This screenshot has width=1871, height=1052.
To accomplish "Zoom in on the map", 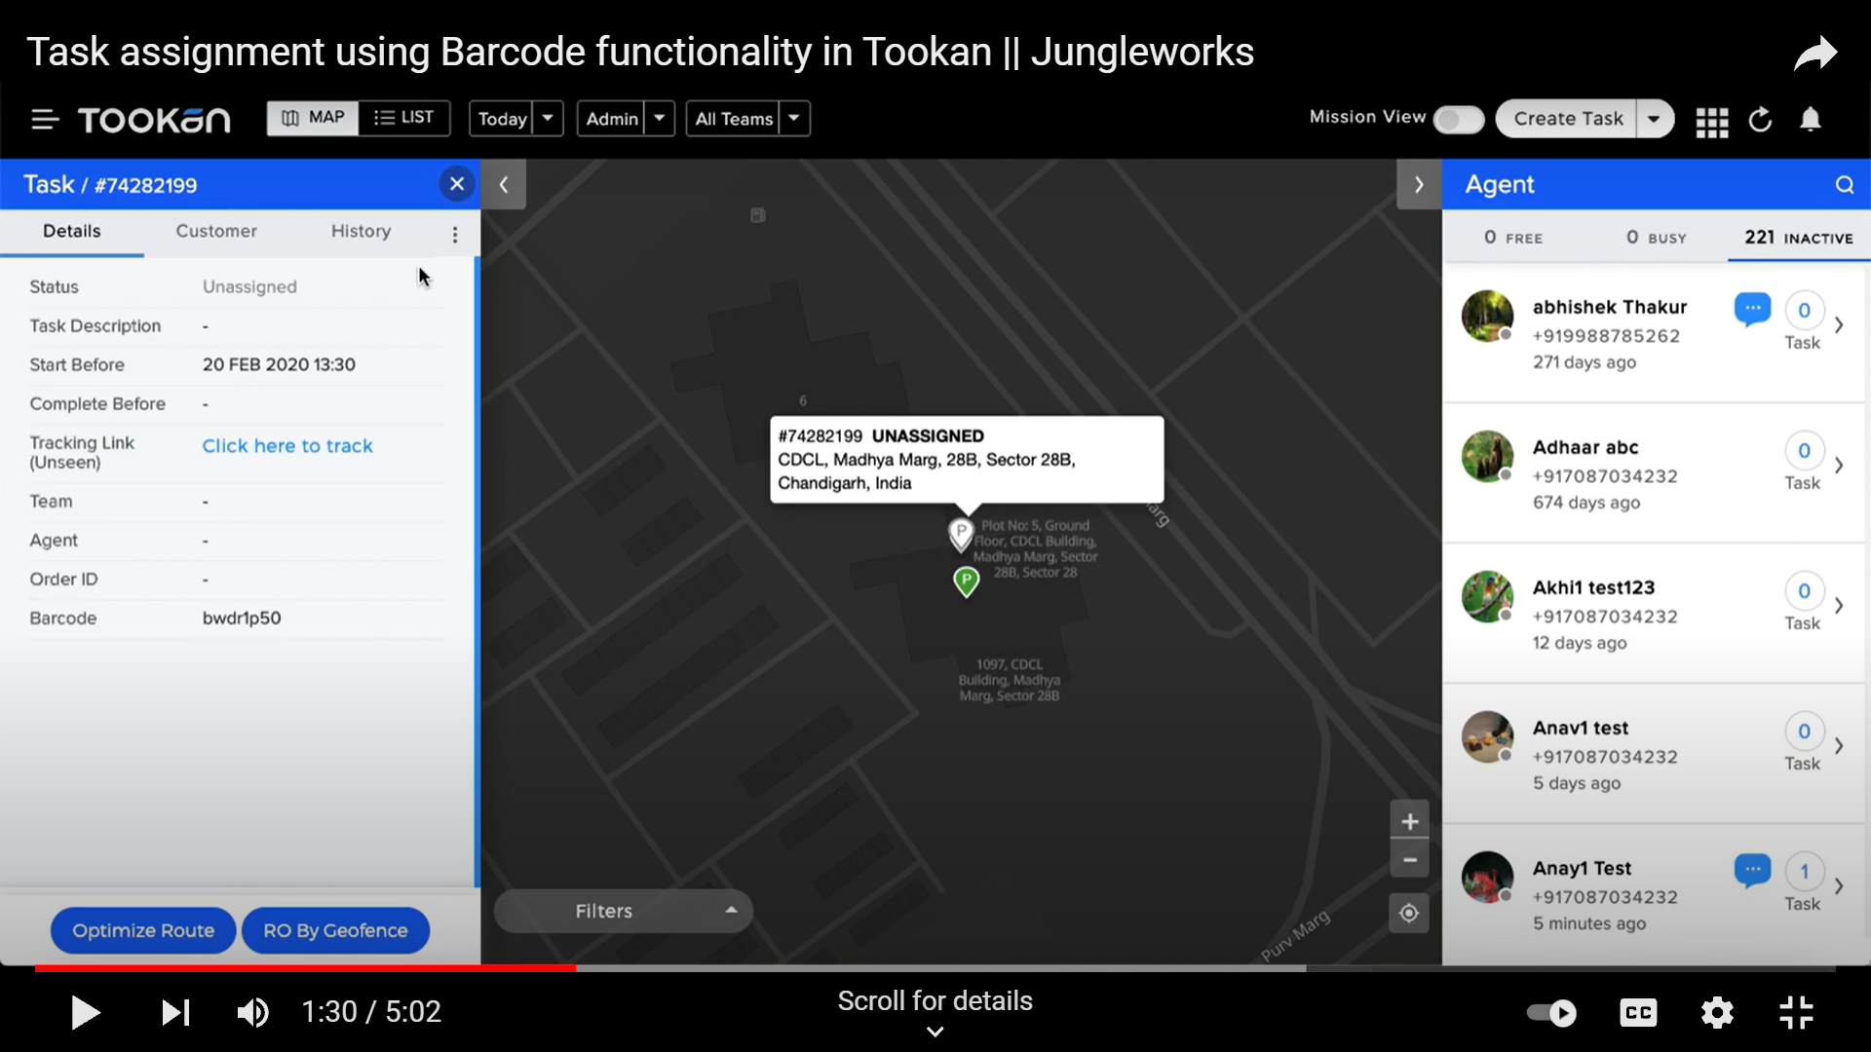I will [x=1410, y=821].
